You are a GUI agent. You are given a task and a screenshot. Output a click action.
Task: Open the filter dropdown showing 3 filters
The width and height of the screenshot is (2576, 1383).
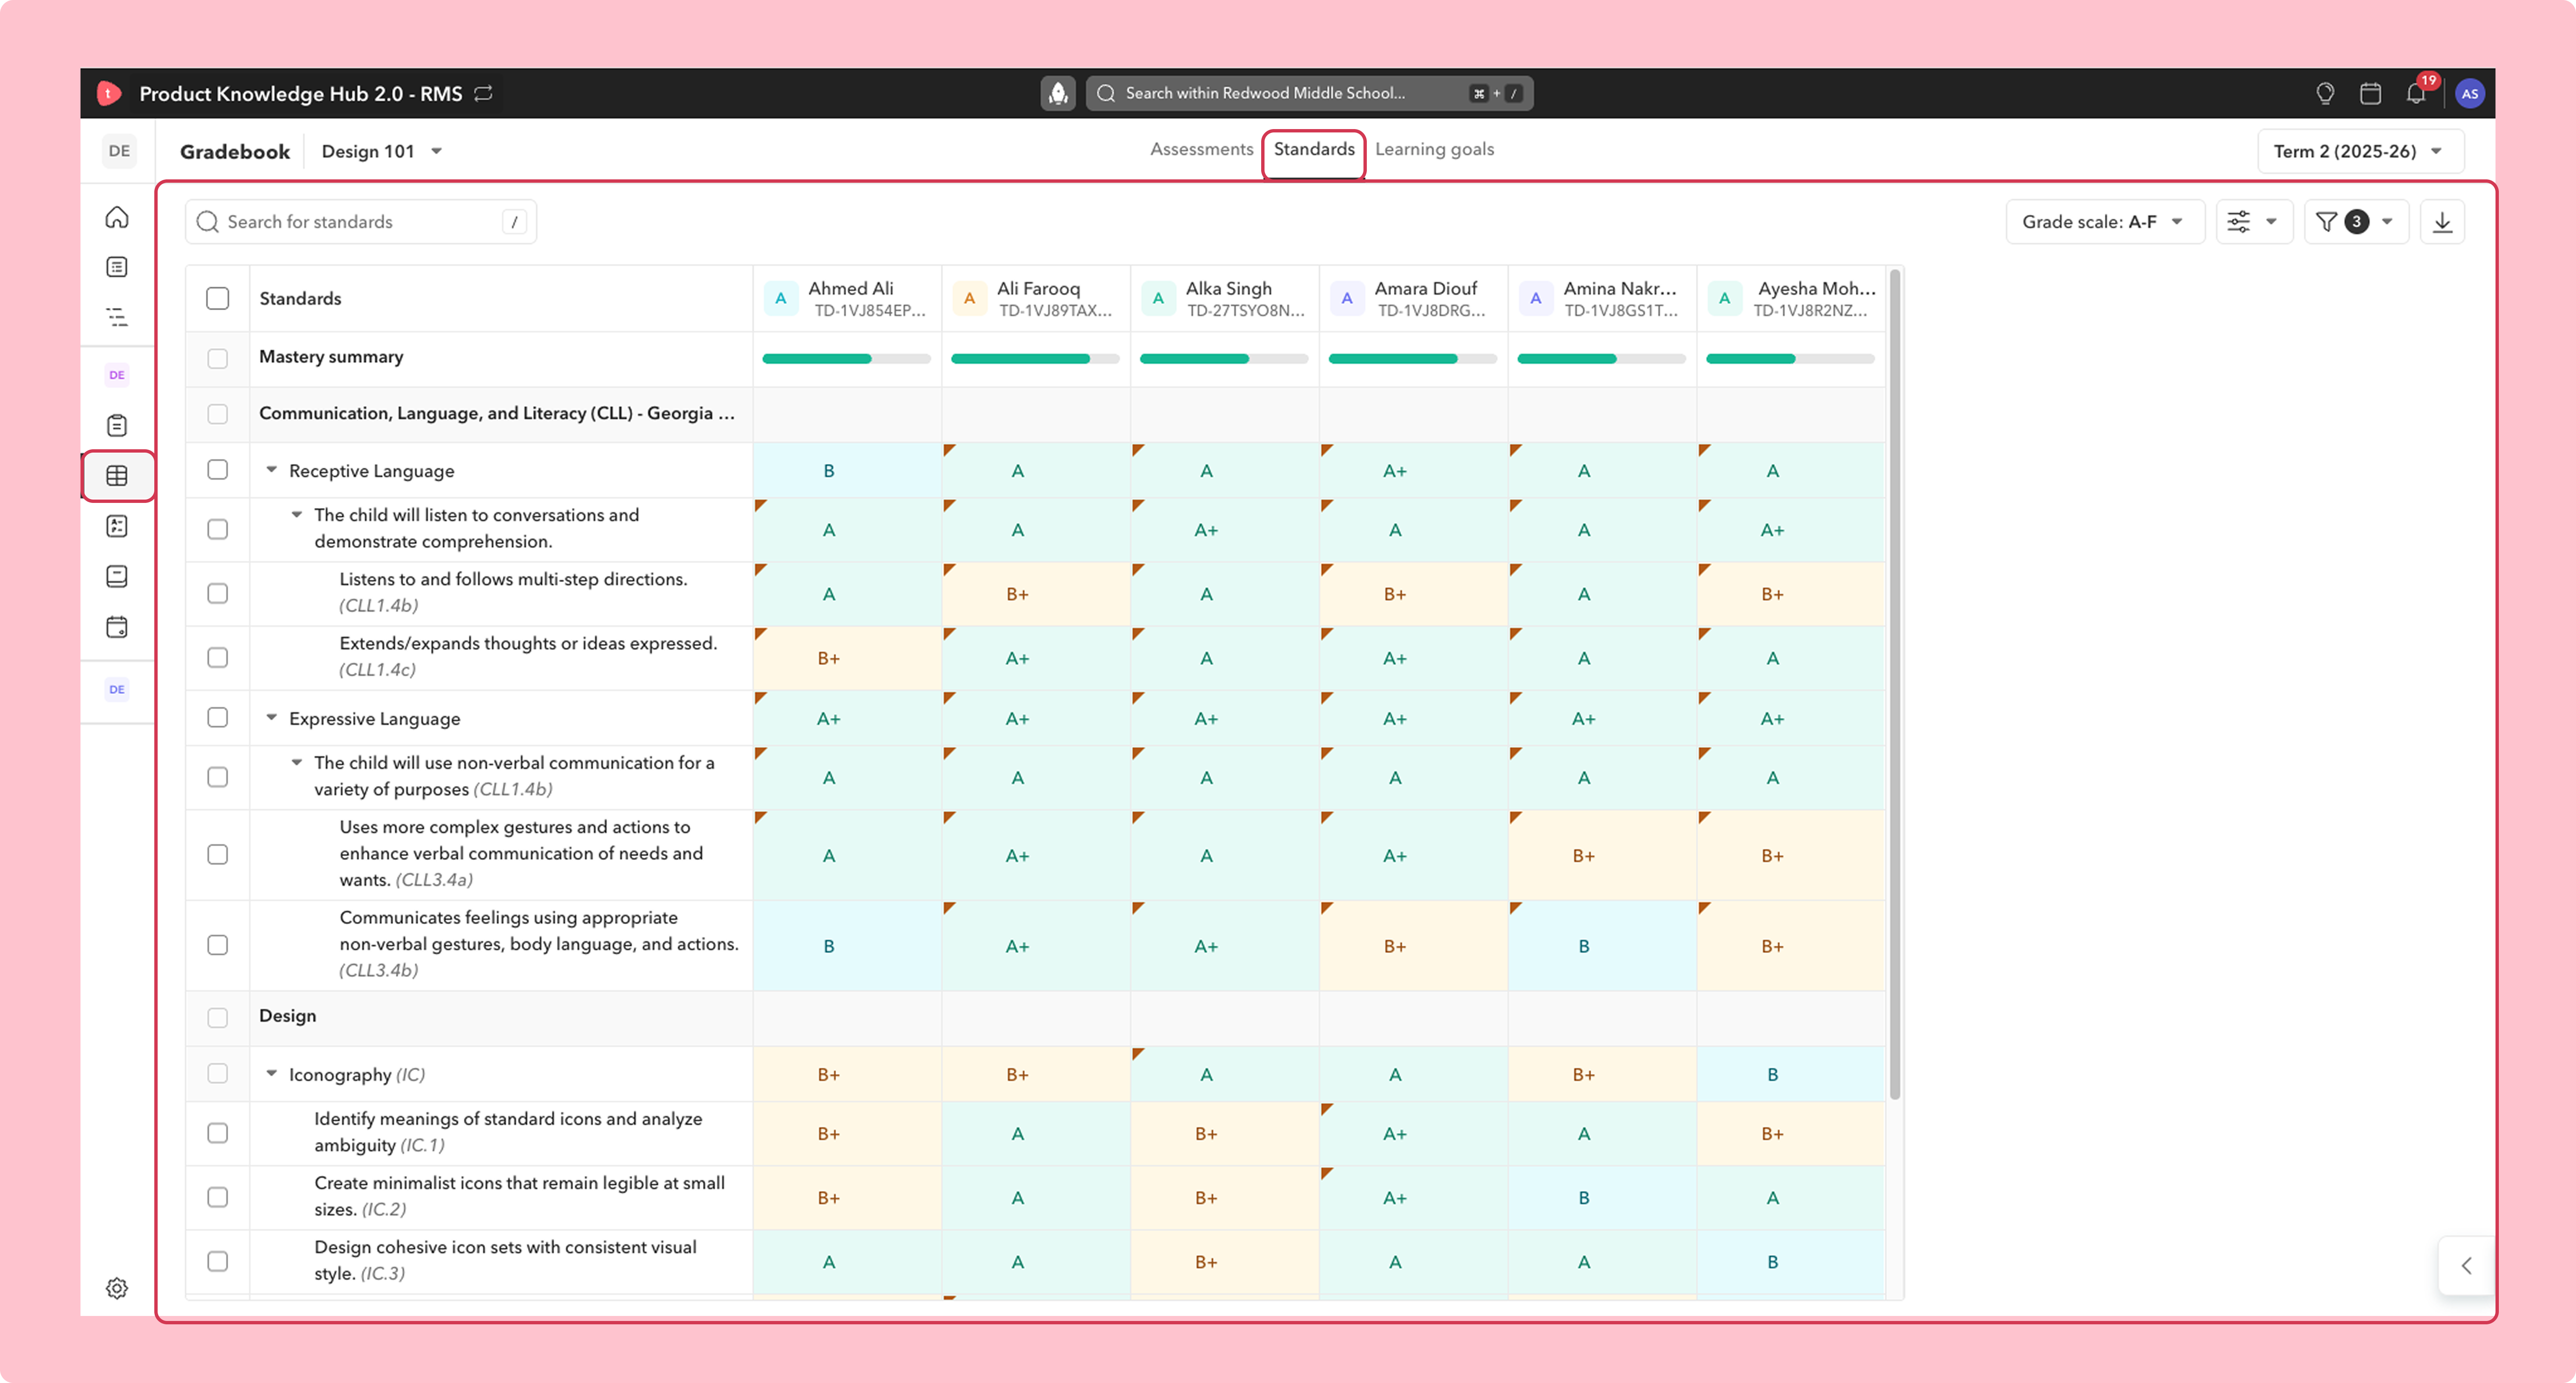pyautogui.click(x=2356, y=222)
